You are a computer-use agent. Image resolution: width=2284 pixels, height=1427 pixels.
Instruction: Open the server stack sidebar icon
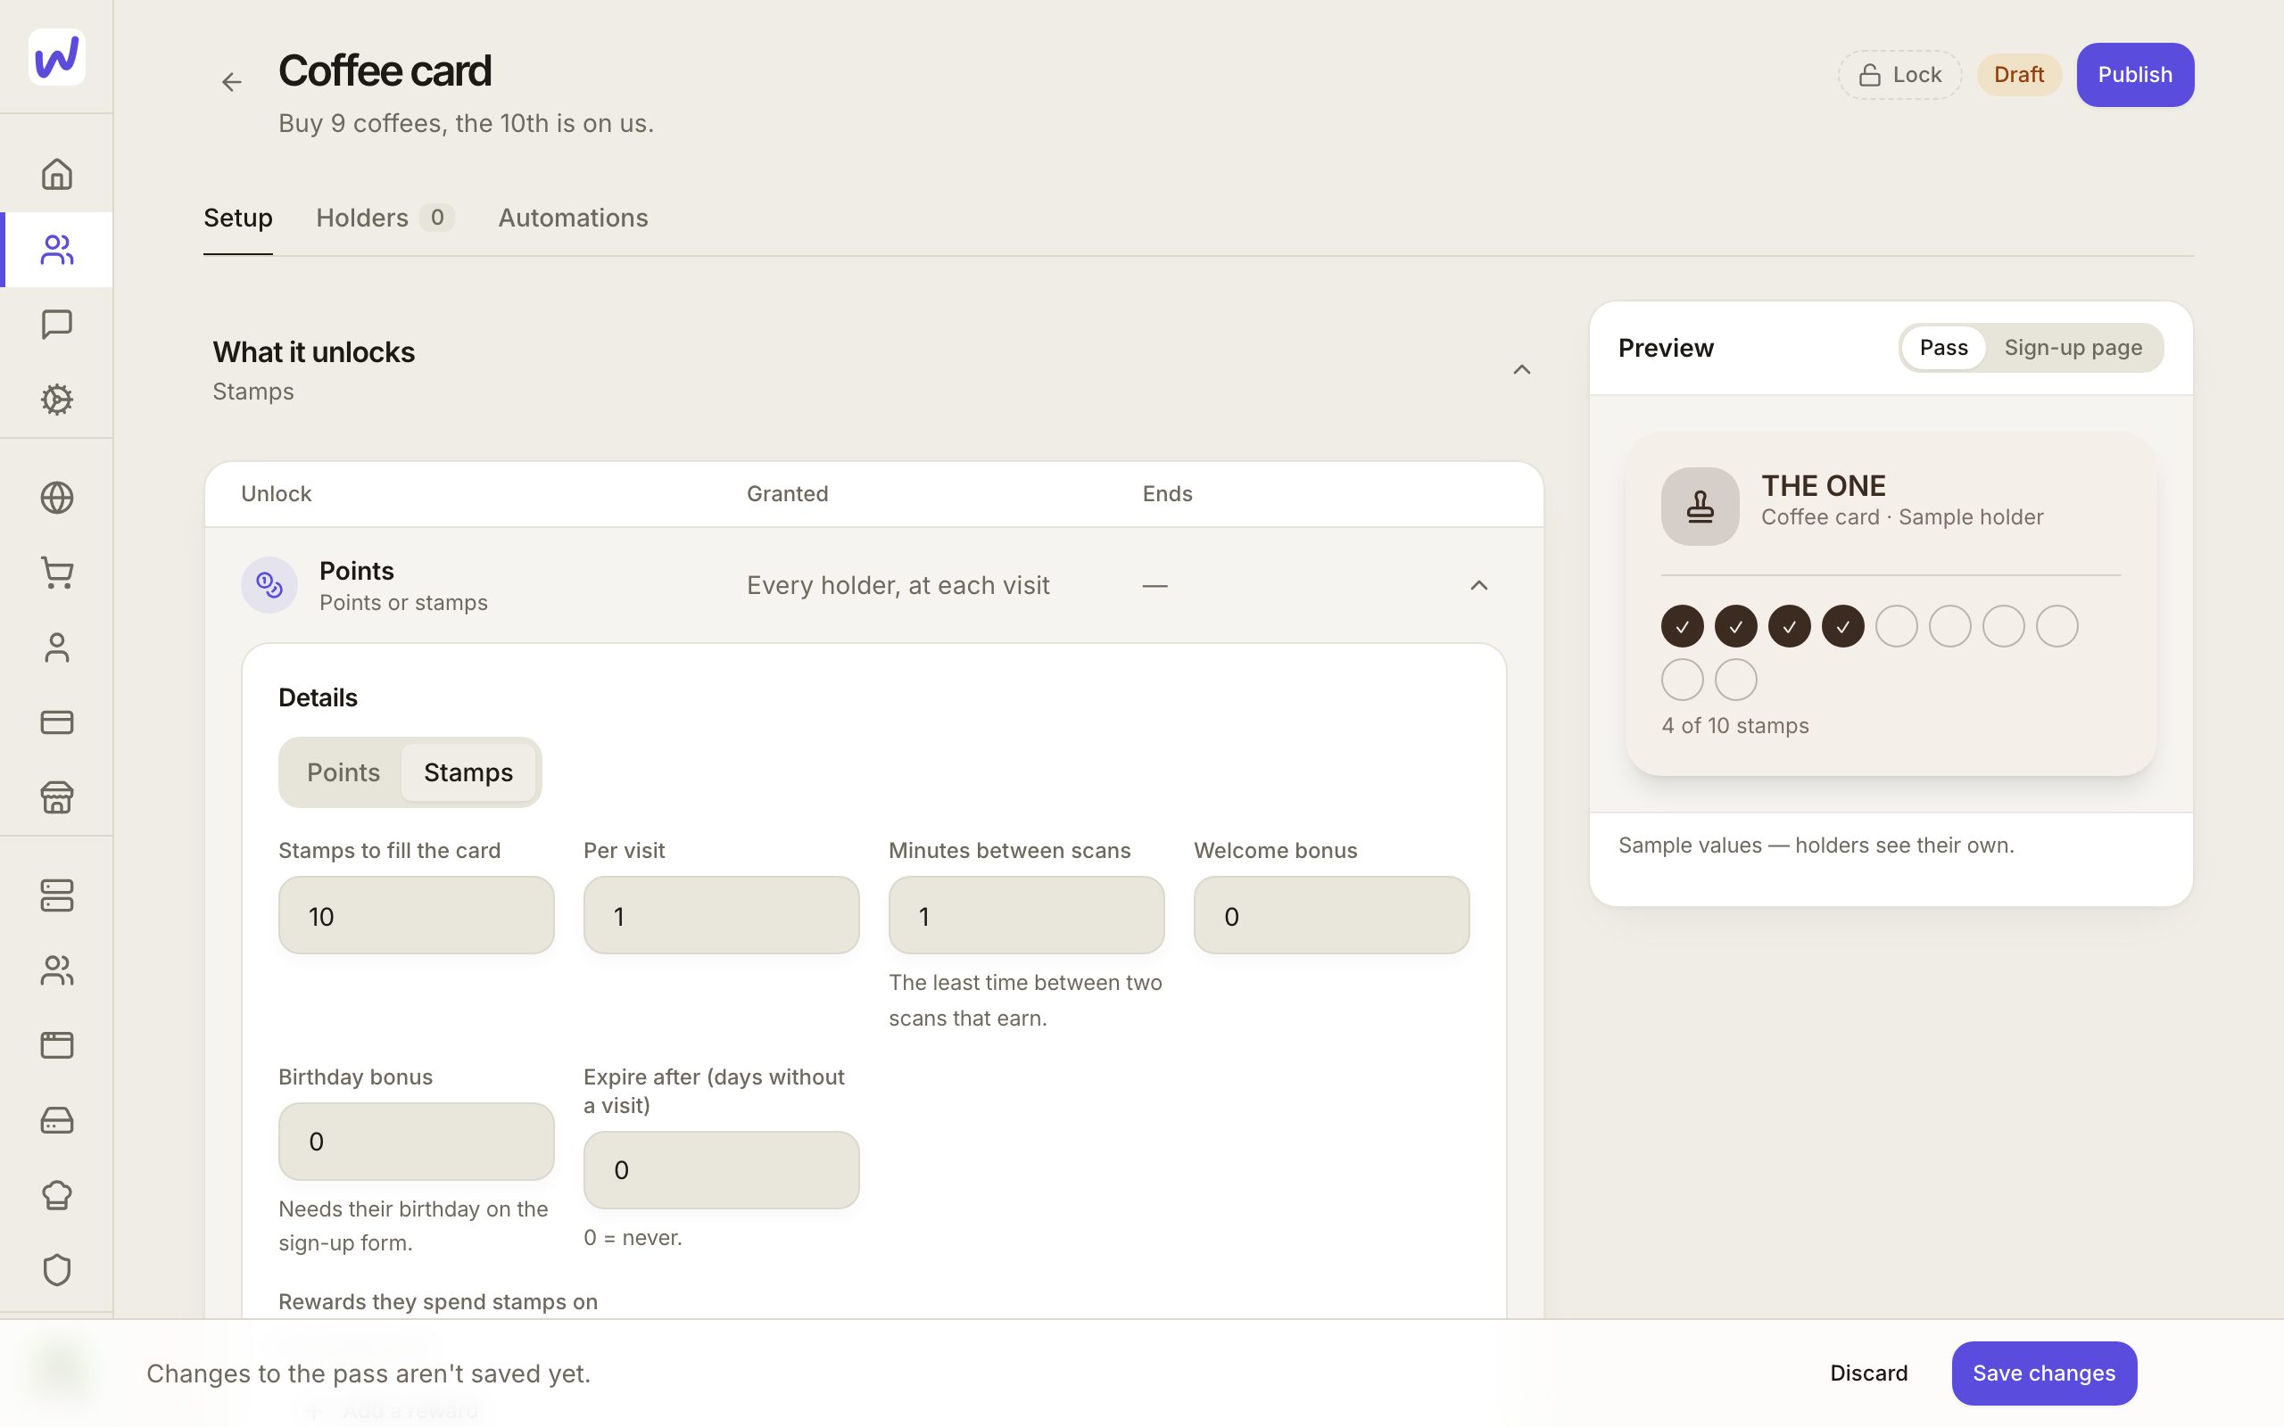[56, 895]
